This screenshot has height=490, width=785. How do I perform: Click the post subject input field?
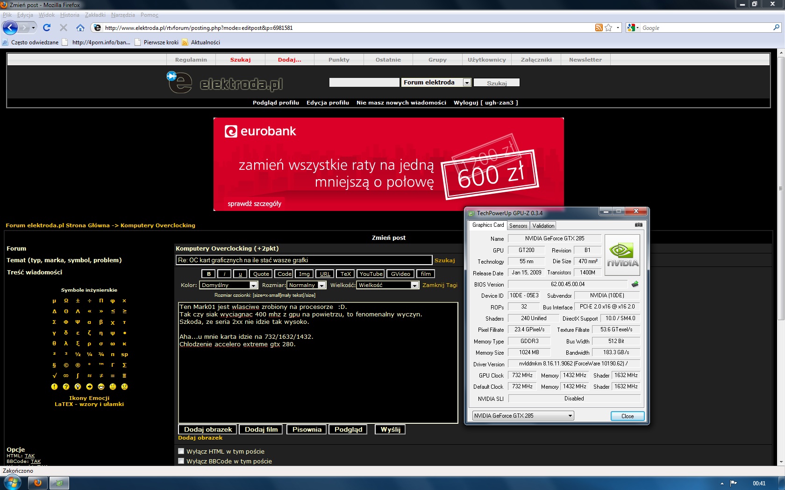[x=304, y=260]
